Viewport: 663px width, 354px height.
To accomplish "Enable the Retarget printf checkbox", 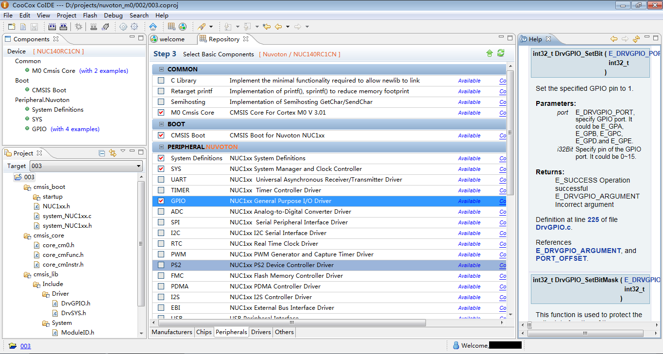I will (161, 91).
